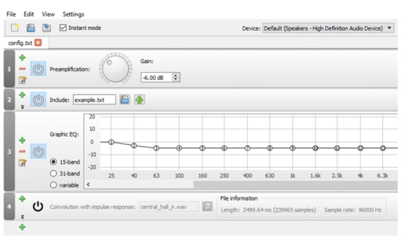Uncheck the Instant mode checkbox

pyautogui.click(x=63, y=28)
